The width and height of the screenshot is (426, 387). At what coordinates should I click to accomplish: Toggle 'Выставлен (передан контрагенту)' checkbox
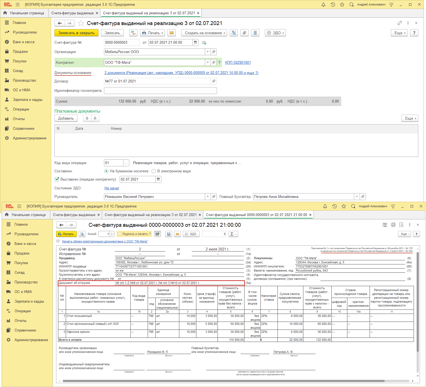tap(57, 179)
